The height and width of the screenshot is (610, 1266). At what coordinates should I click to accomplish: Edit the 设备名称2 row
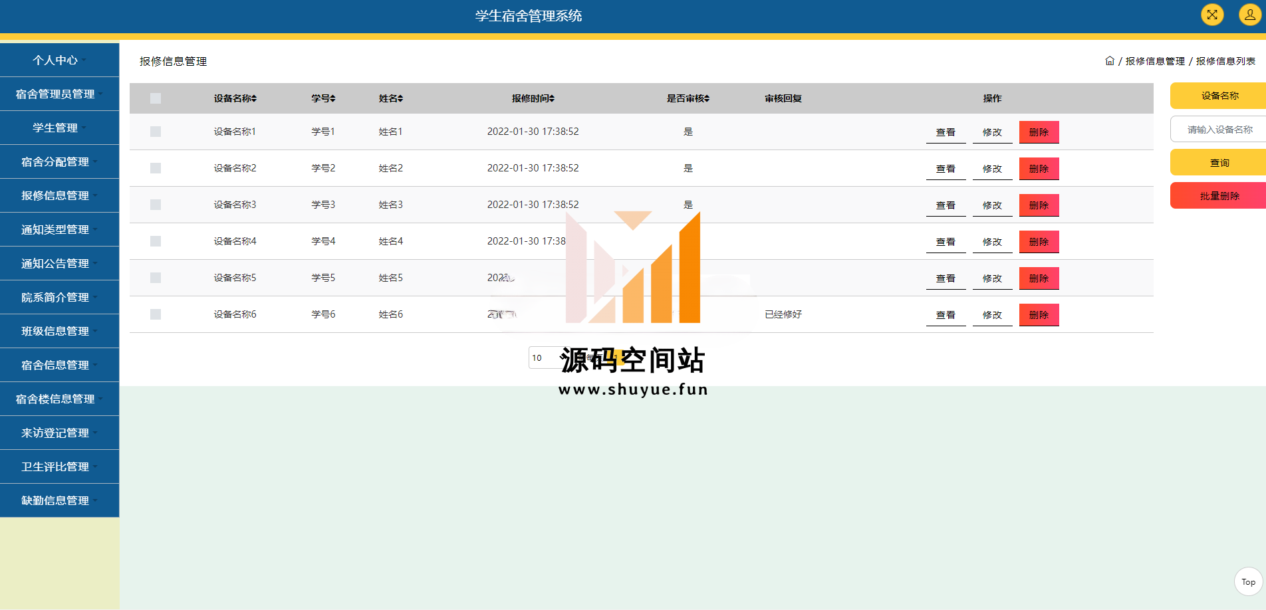pos(992,169)
